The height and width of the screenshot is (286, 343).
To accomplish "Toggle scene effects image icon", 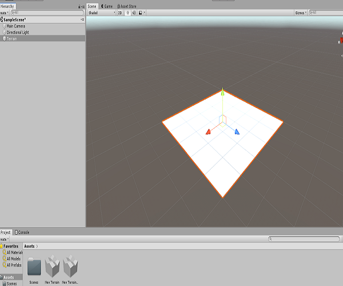I will click(x=141, y=13).
